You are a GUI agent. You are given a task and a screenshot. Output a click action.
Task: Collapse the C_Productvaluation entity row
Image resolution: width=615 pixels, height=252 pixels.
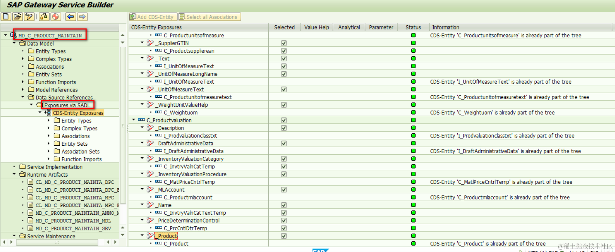click(x=134, y=120)
